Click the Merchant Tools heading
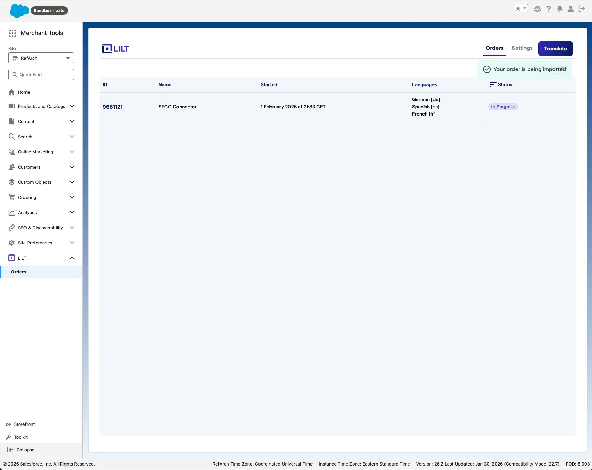 tap(42, 33)
